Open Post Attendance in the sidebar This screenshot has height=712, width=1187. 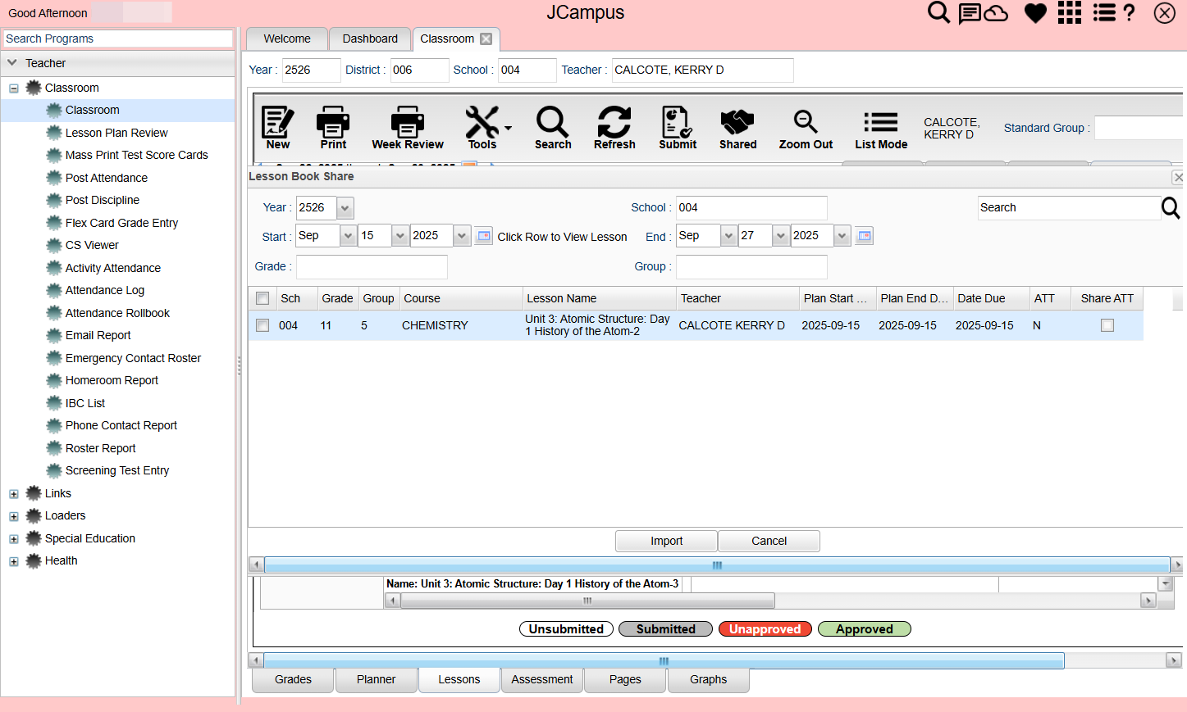tap(107, 178)
